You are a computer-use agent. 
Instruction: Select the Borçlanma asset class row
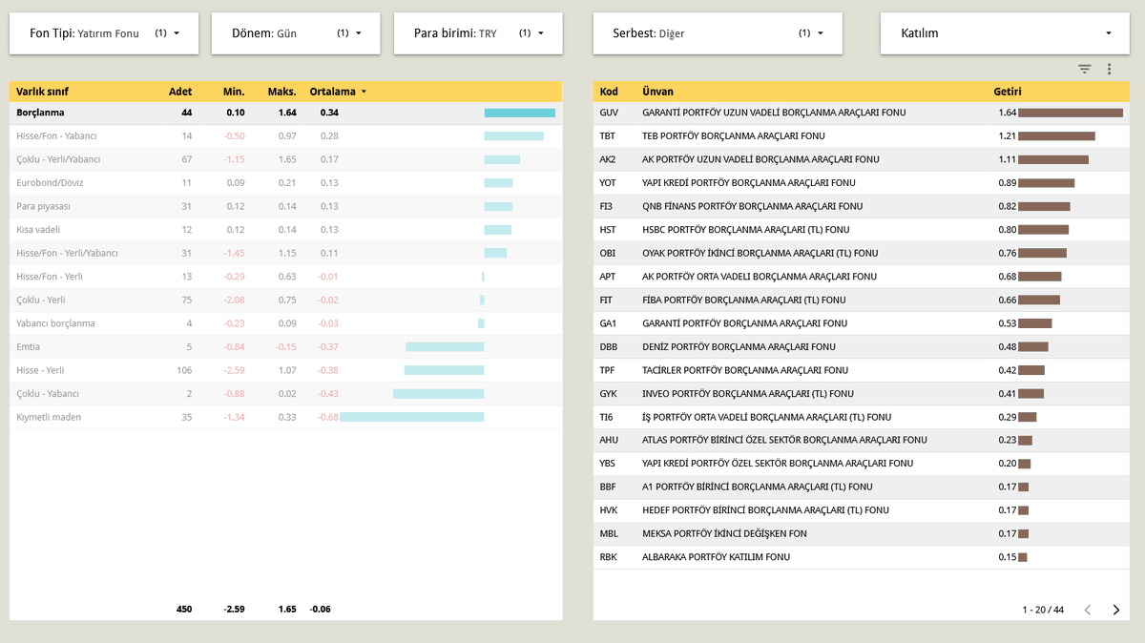pos(285,113)
